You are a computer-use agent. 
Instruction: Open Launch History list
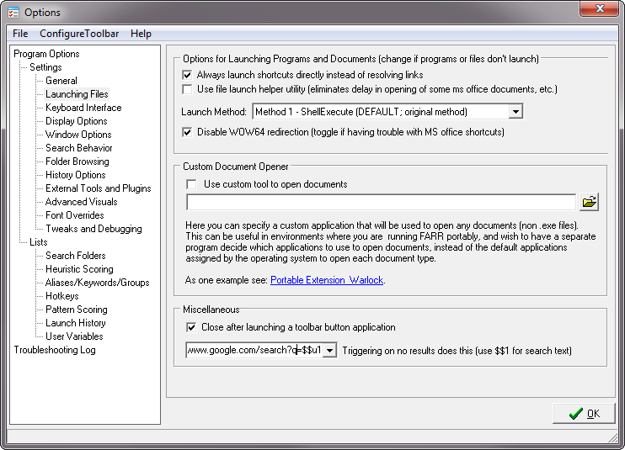point(75,323)
